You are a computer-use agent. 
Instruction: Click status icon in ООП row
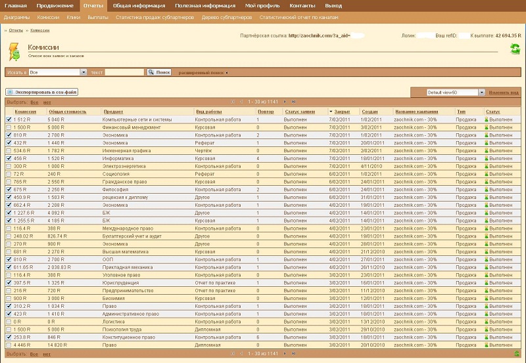click(x=487, y=259)
